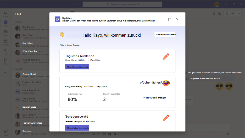Copy link icon in Updates dialog header

point(169,19)
